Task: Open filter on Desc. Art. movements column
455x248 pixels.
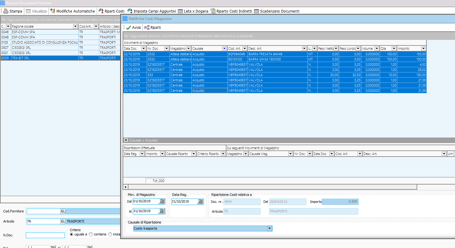Action: pyautogui.click(x=304, y=48)
